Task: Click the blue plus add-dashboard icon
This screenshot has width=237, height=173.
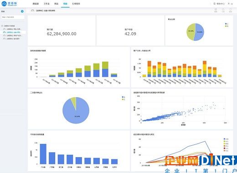Action: coord(22,11)
